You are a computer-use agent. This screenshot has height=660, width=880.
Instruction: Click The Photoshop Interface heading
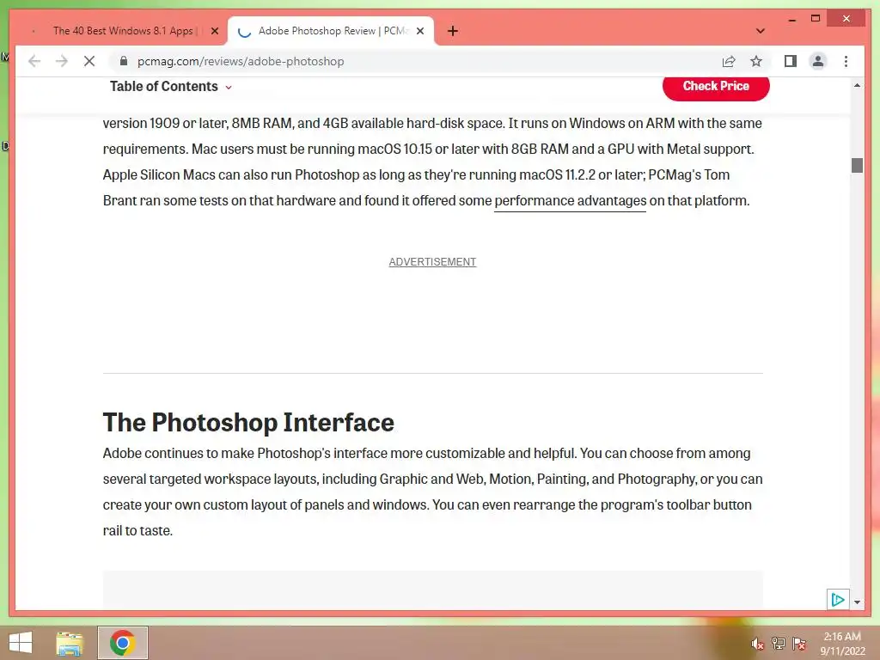pyautogui.click(x=248, y=423)
